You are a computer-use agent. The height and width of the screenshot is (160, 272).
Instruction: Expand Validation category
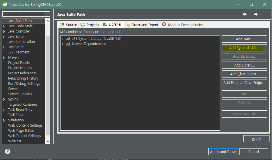click(x=4, y=120)
